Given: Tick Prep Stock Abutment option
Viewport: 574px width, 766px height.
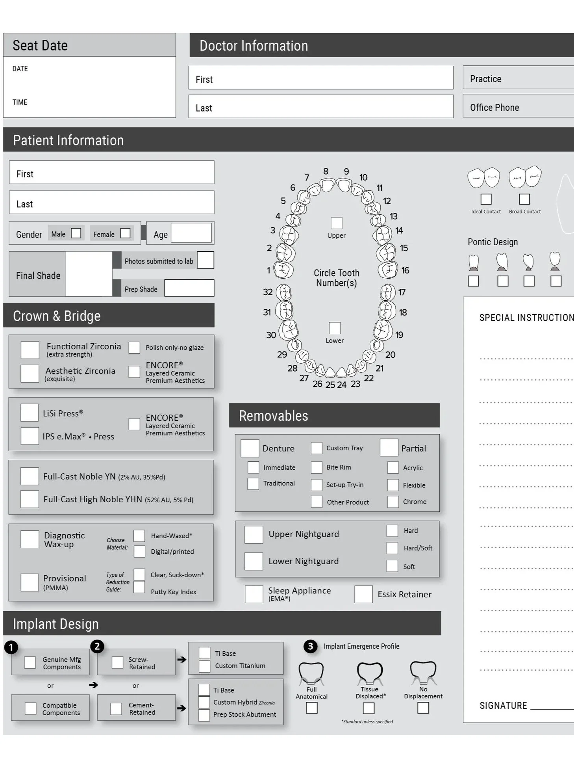Looking at the screenshot, I should point(204,715).
